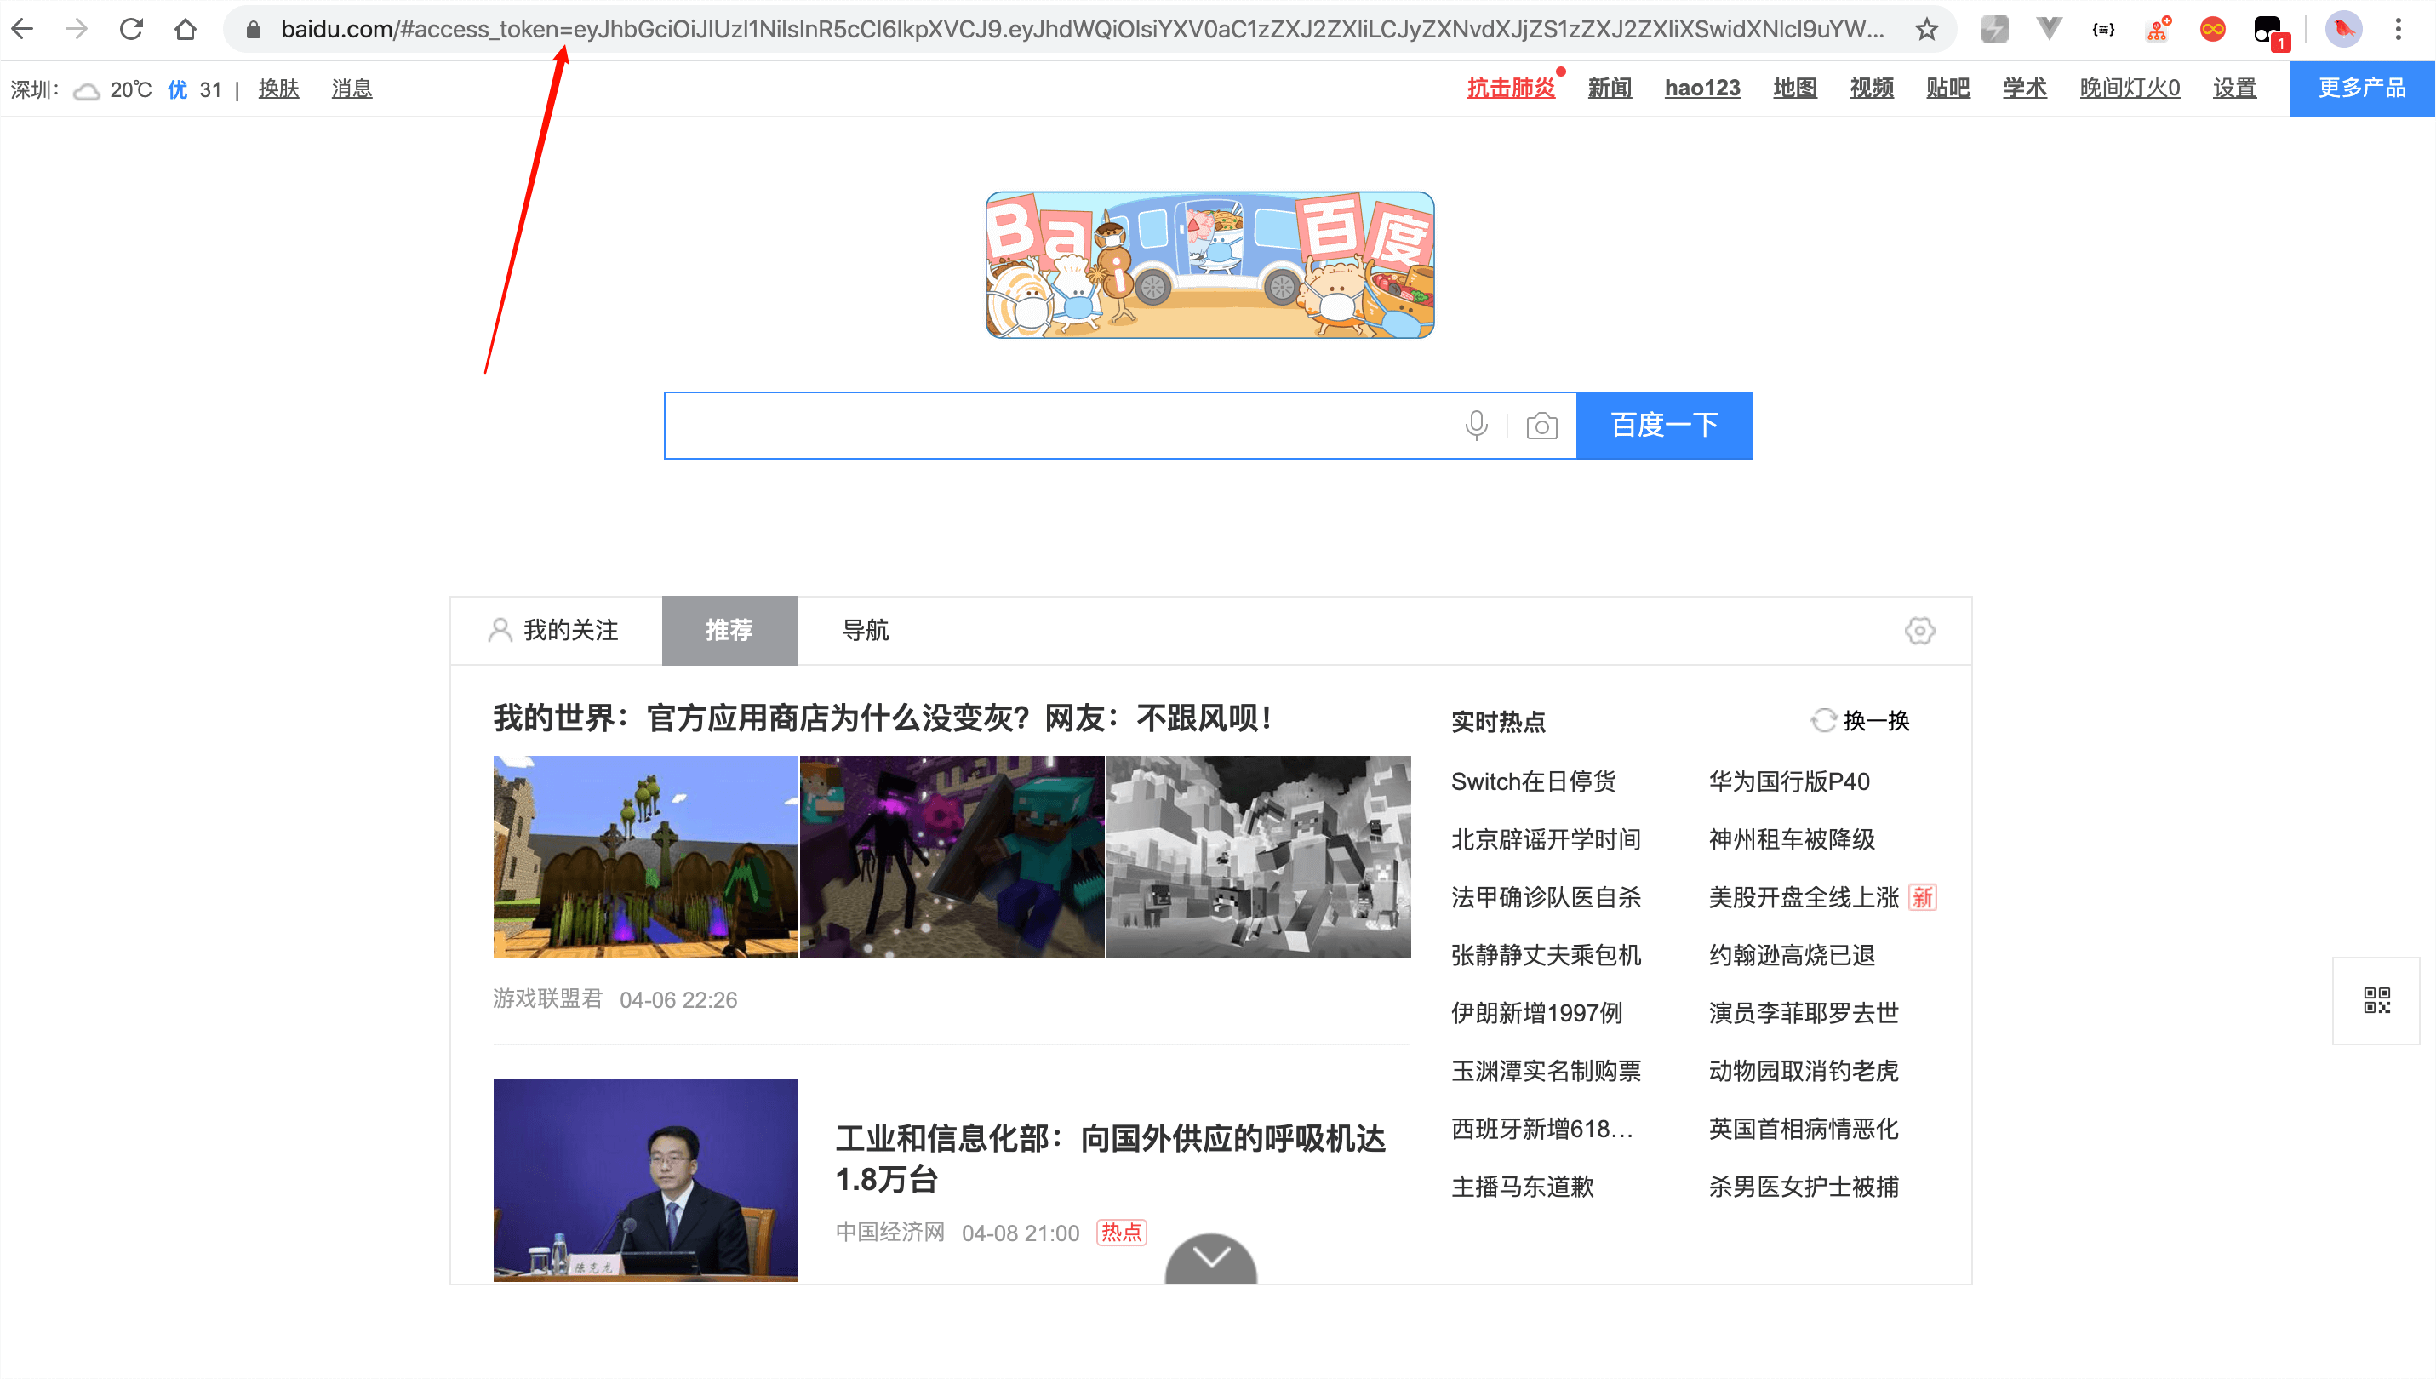Expand feed with the down chevron

(x=1210, y=1259)
